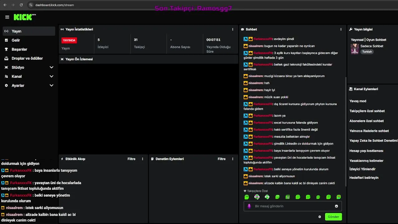Click the Ayarlar gear icon in sidebar

(6, 85)
